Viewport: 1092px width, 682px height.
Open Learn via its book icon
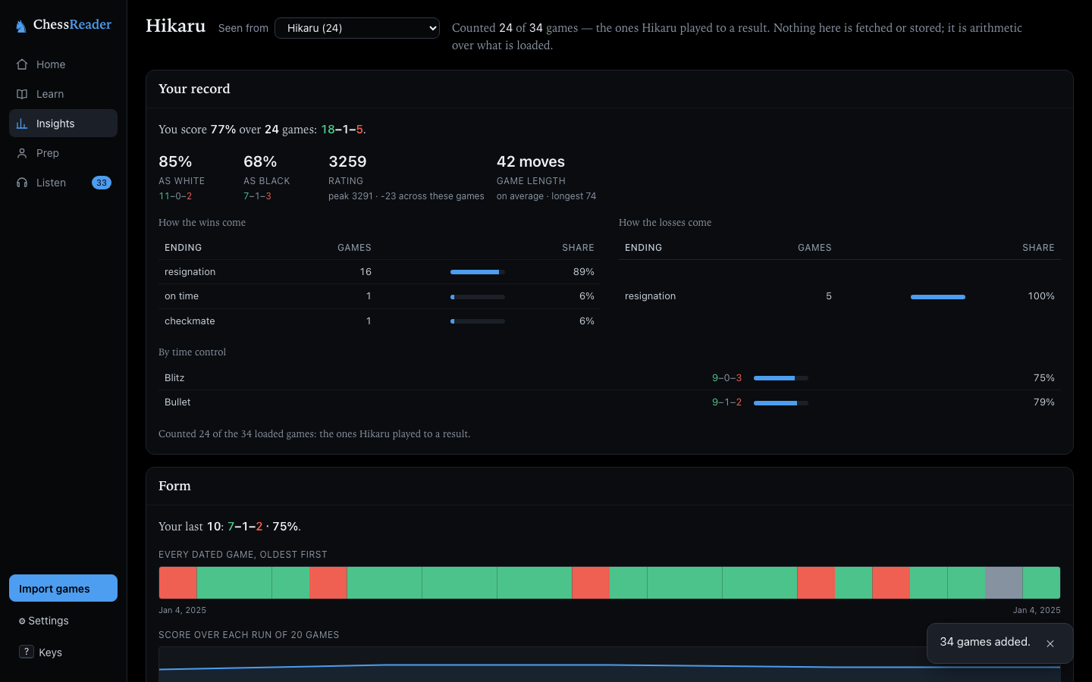[x=22, y=94]
